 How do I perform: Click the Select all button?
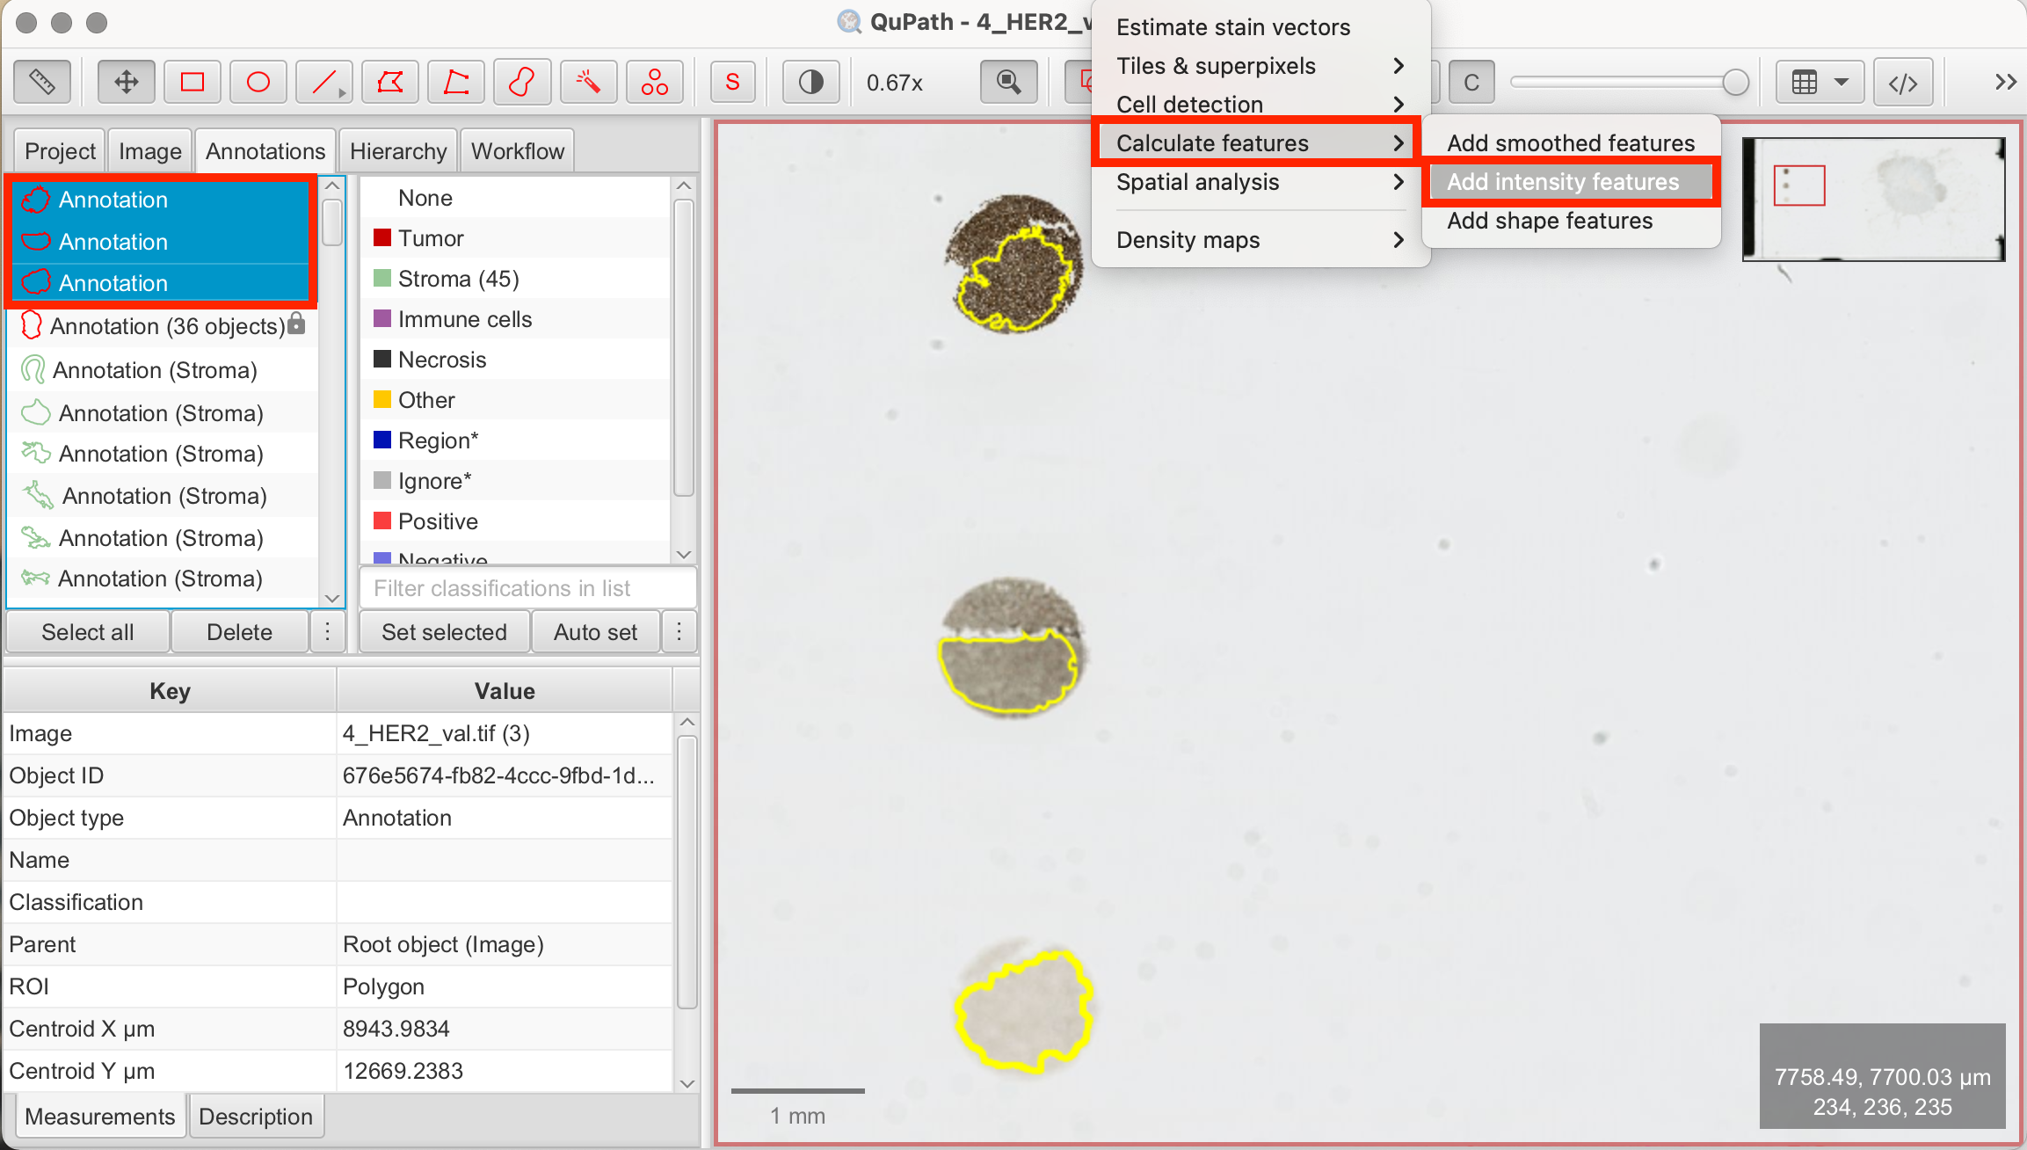pos(87,631)
